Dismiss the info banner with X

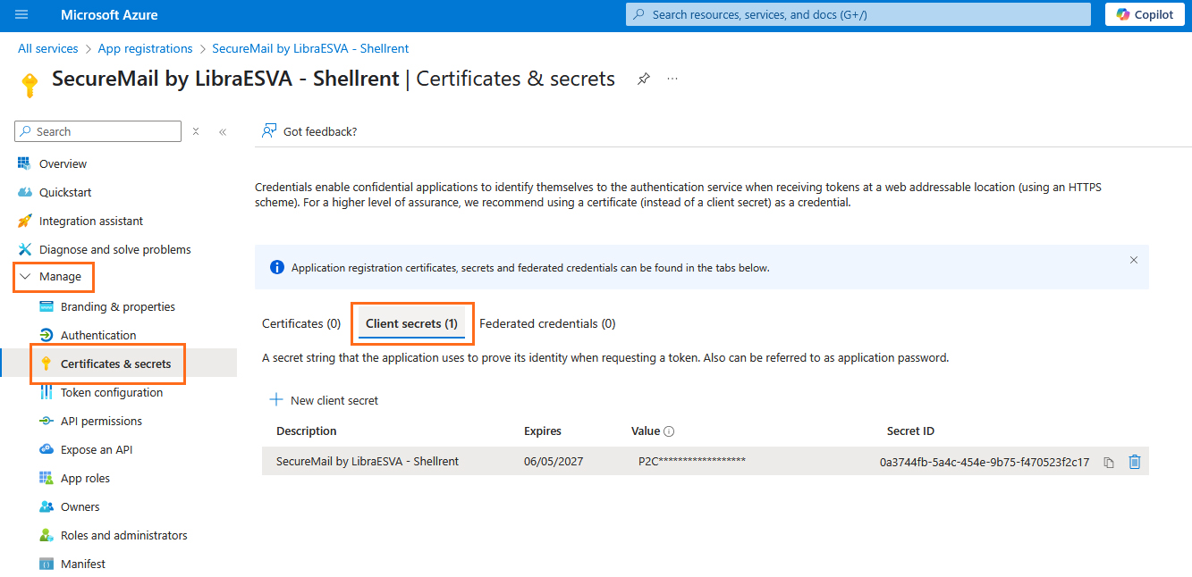coord(1134,260)
